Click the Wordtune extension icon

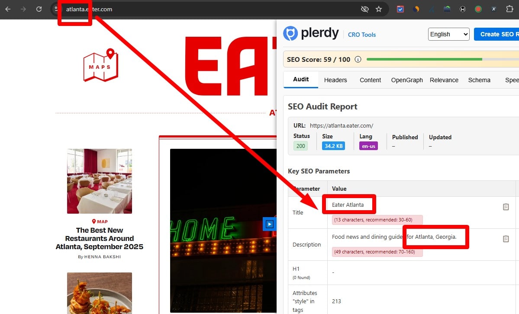(416, 9)
